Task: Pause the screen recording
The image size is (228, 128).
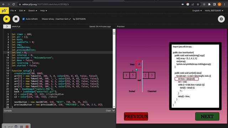Action: (x=21, y=127)
